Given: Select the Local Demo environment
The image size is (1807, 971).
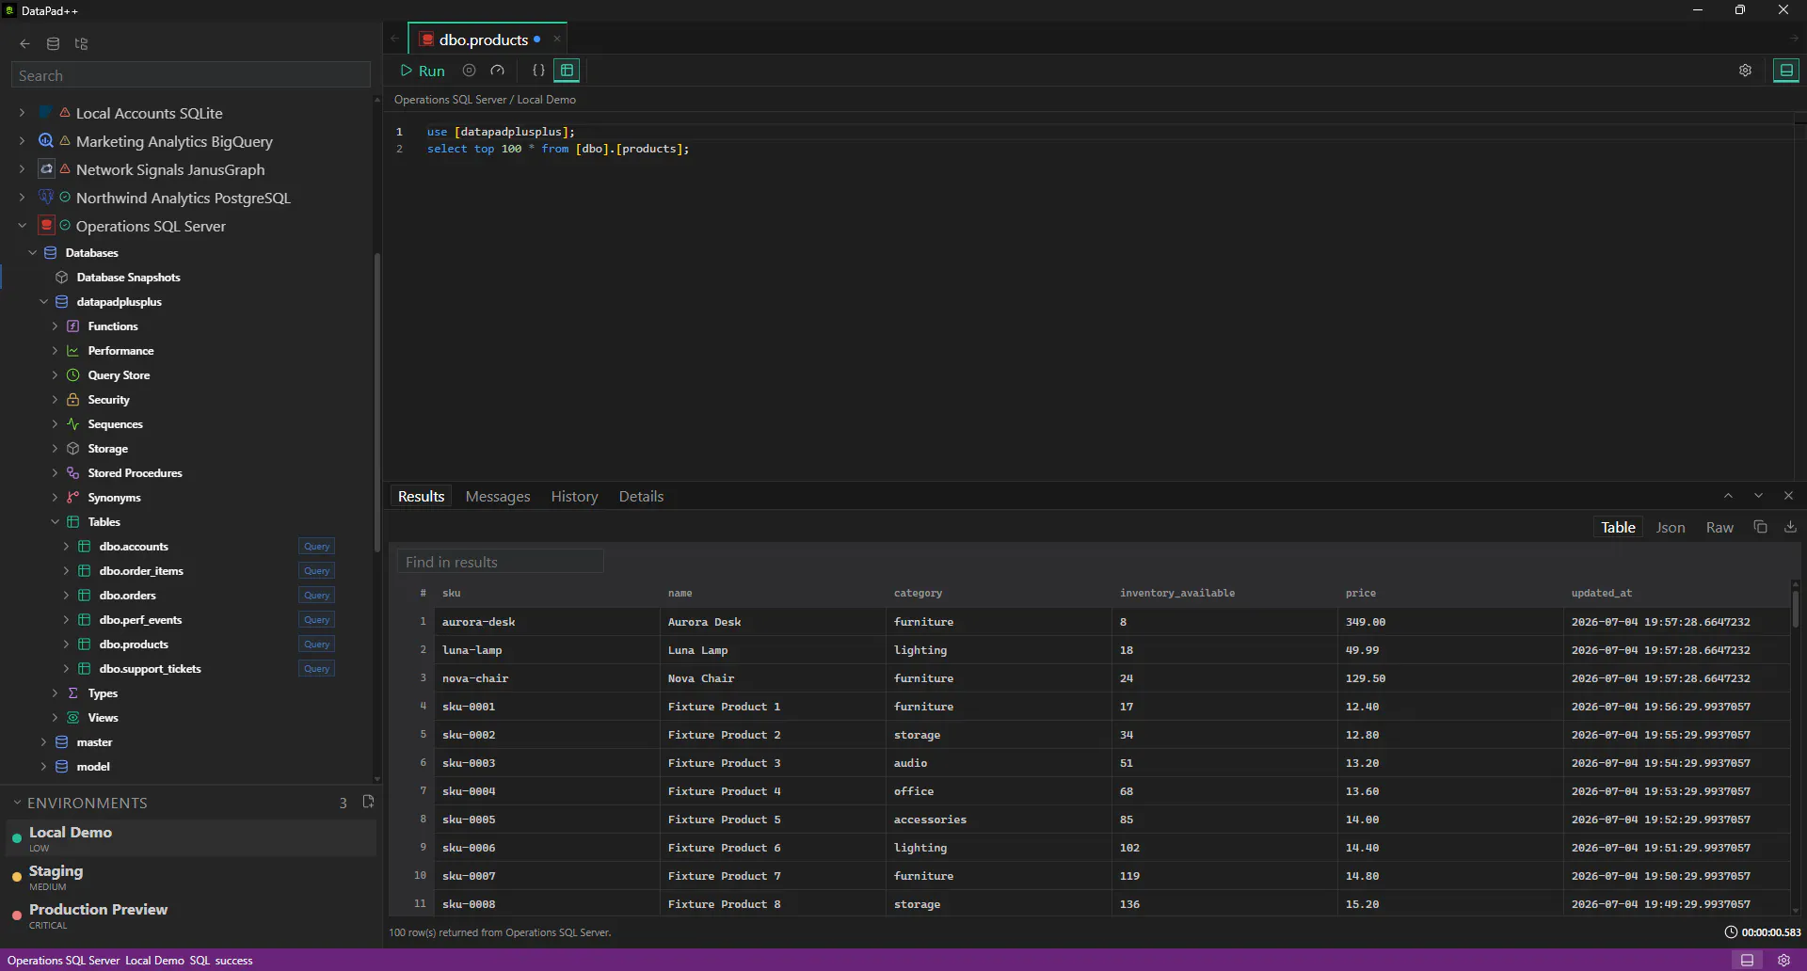Looking at the screenshot, I should (x=192, y=838).
